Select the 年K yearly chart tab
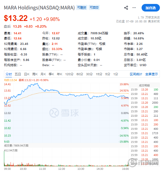 tap(59, 74)
